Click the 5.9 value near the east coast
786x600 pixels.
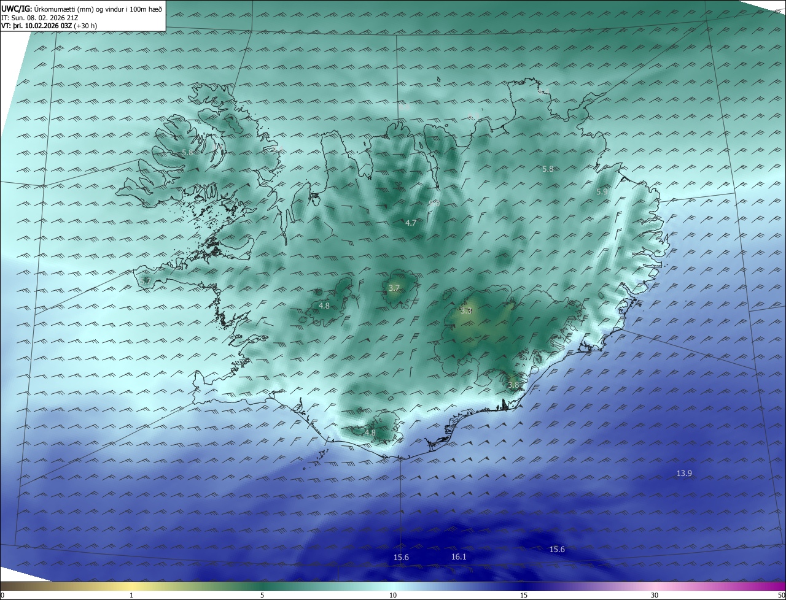(602, 191)
